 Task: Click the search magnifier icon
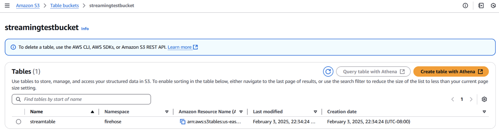(18, 99)
